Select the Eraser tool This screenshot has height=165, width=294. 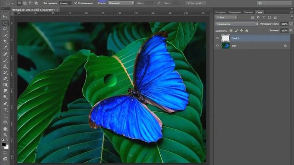pos(5,78)
